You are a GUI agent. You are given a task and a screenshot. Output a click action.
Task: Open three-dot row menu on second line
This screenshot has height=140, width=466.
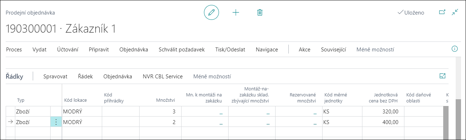point(56,122)
